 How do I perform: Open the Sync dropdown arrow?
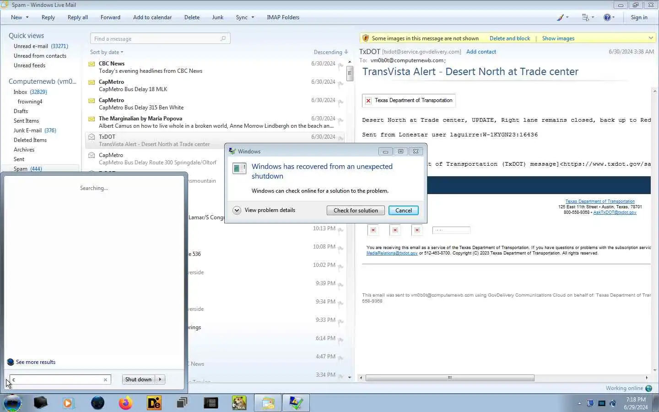[x=252, y=17]
